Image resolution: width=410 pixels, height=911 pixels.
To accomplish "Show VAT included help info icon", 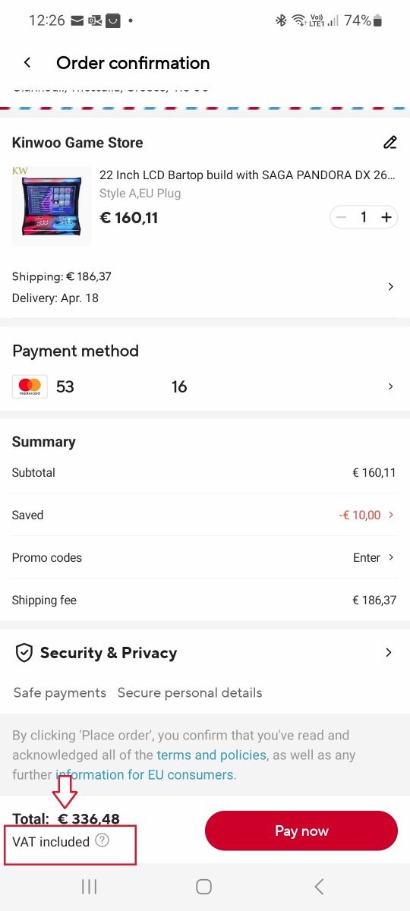I will tap(102, 840).
